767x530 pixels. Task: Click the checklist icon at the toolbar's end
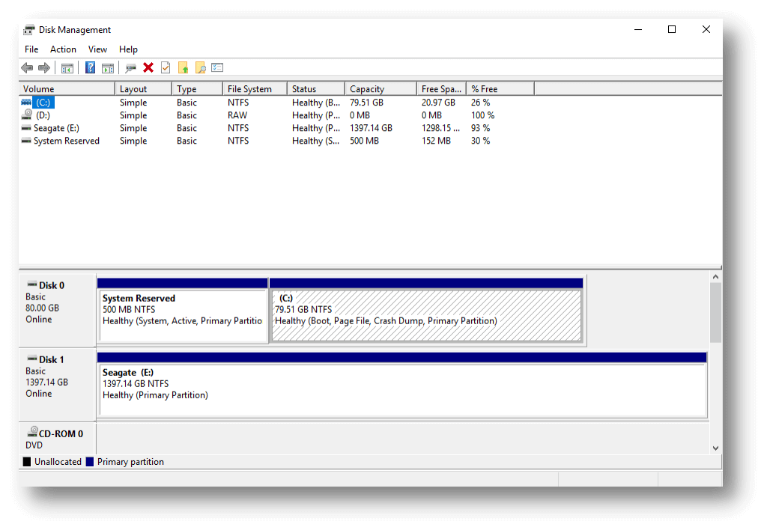coord(216,67)
